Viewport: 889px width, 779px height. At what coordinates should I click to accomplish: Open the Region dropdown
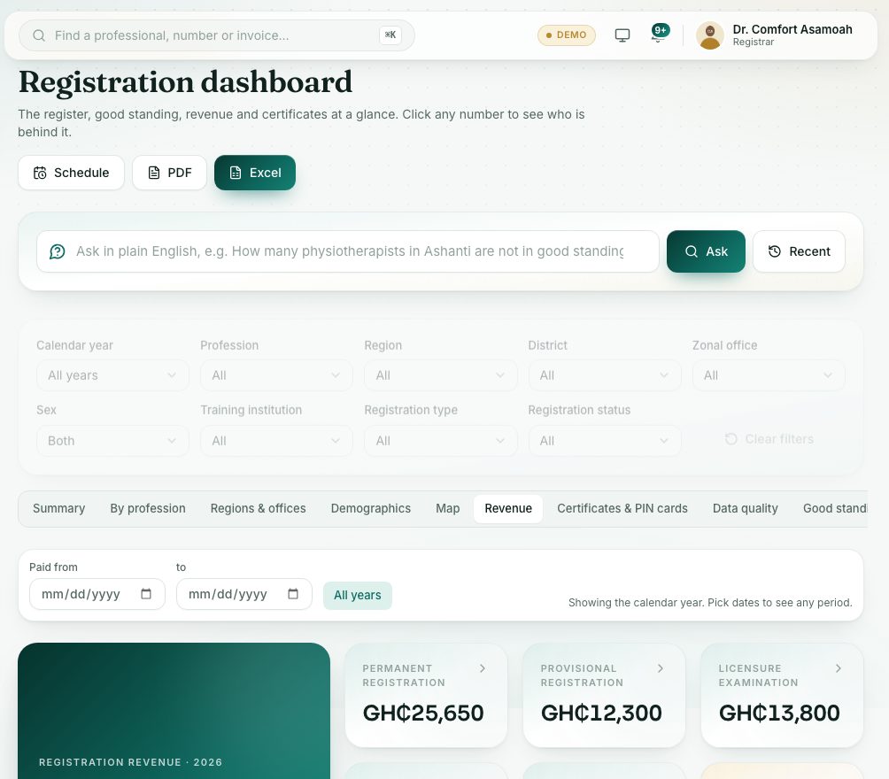coord(441,375)
